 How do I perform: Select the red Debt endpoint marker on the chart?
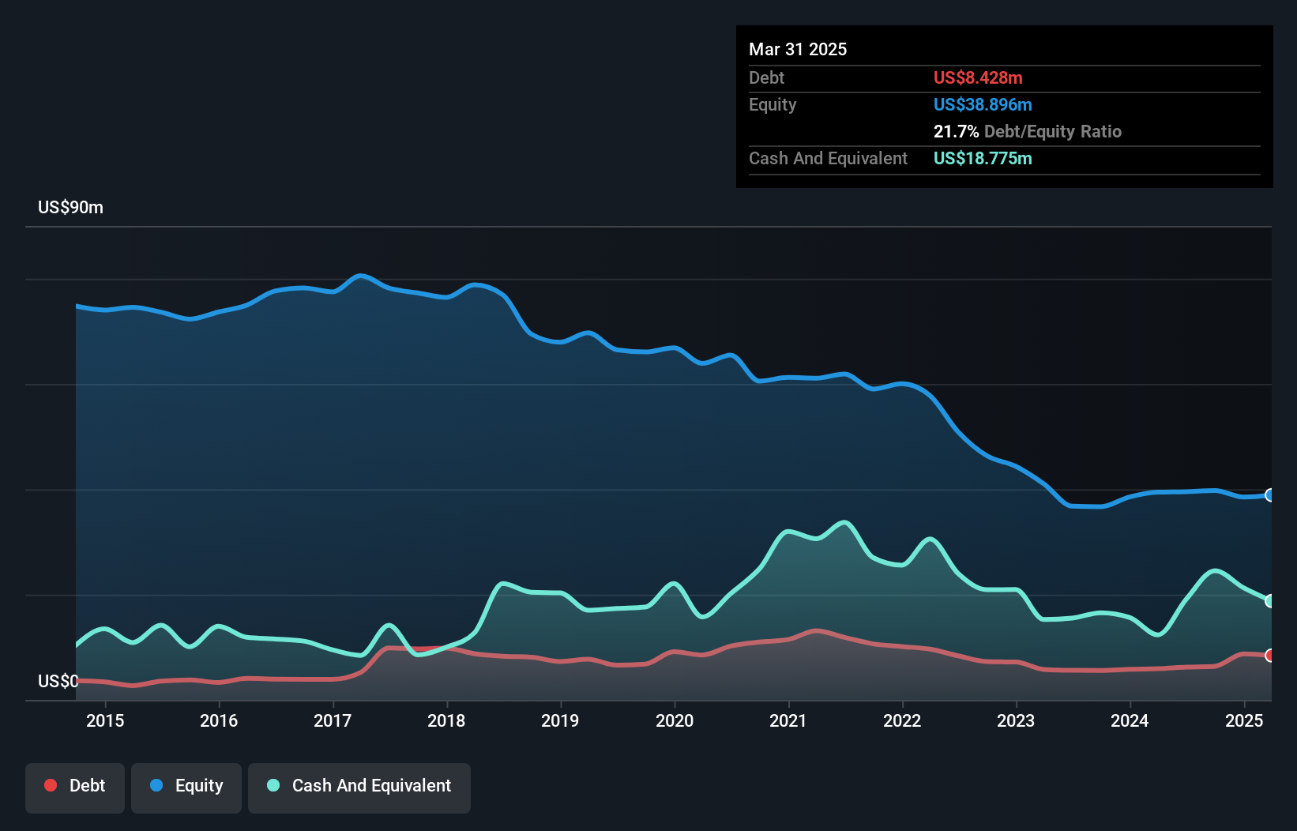(x=1270, y=656)
